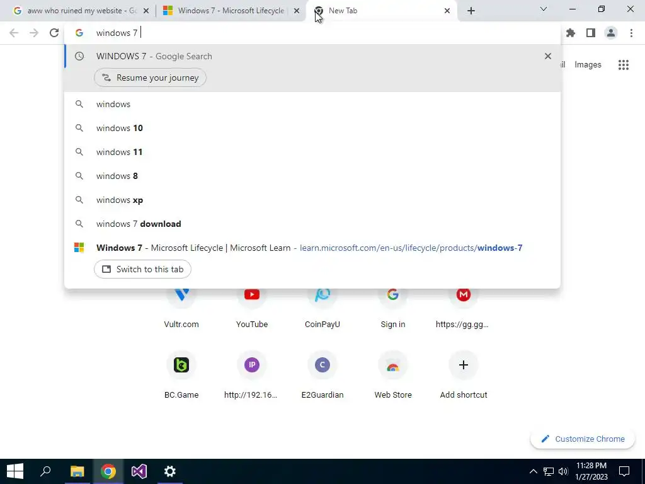Screen dimensions: 645x484
Task: Select the 'windows 11' suggestion
Action: coord(312,152)
